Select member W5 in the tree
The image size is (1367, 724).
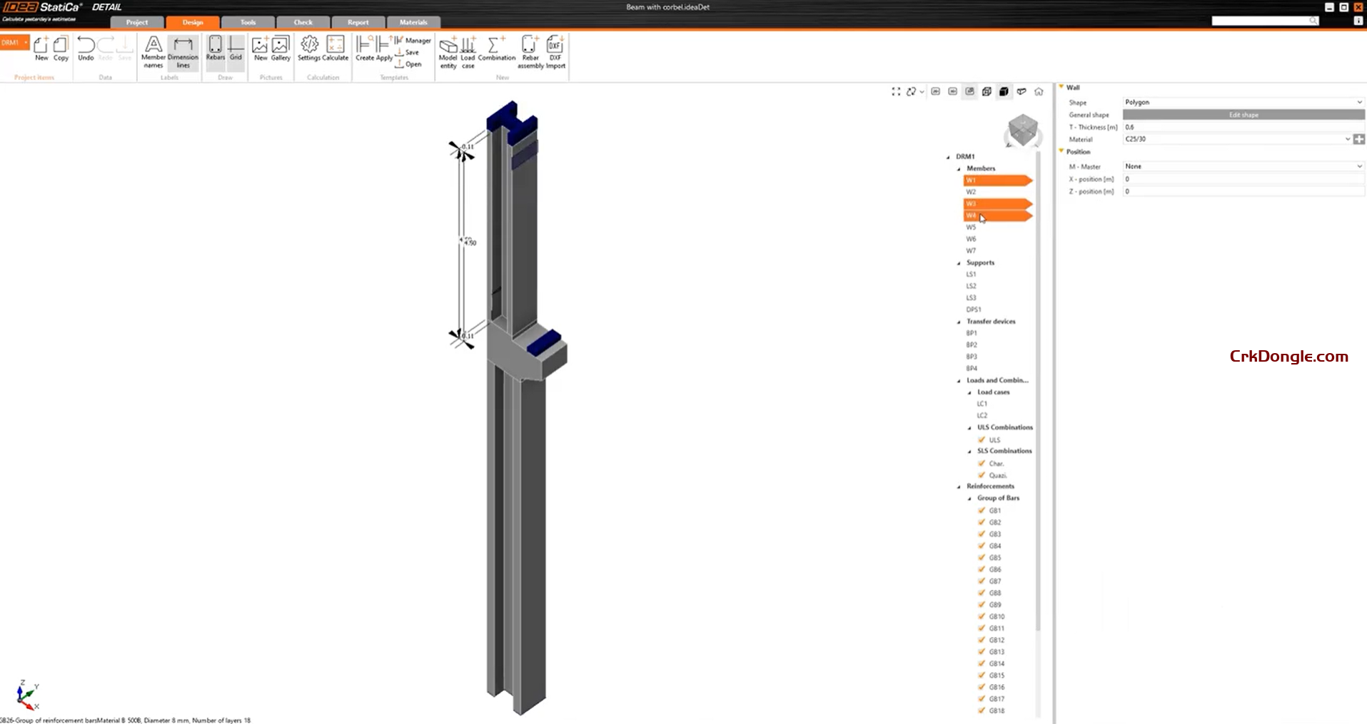click(x=971, y=228)
